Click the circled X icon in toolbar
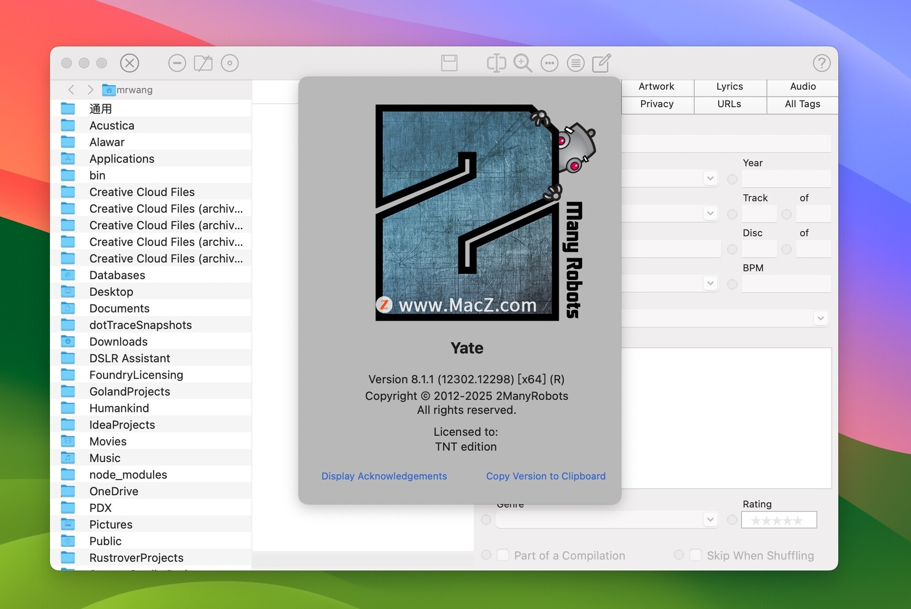Image resolution: width=911 pixels, height=609 pixels. 130,63
